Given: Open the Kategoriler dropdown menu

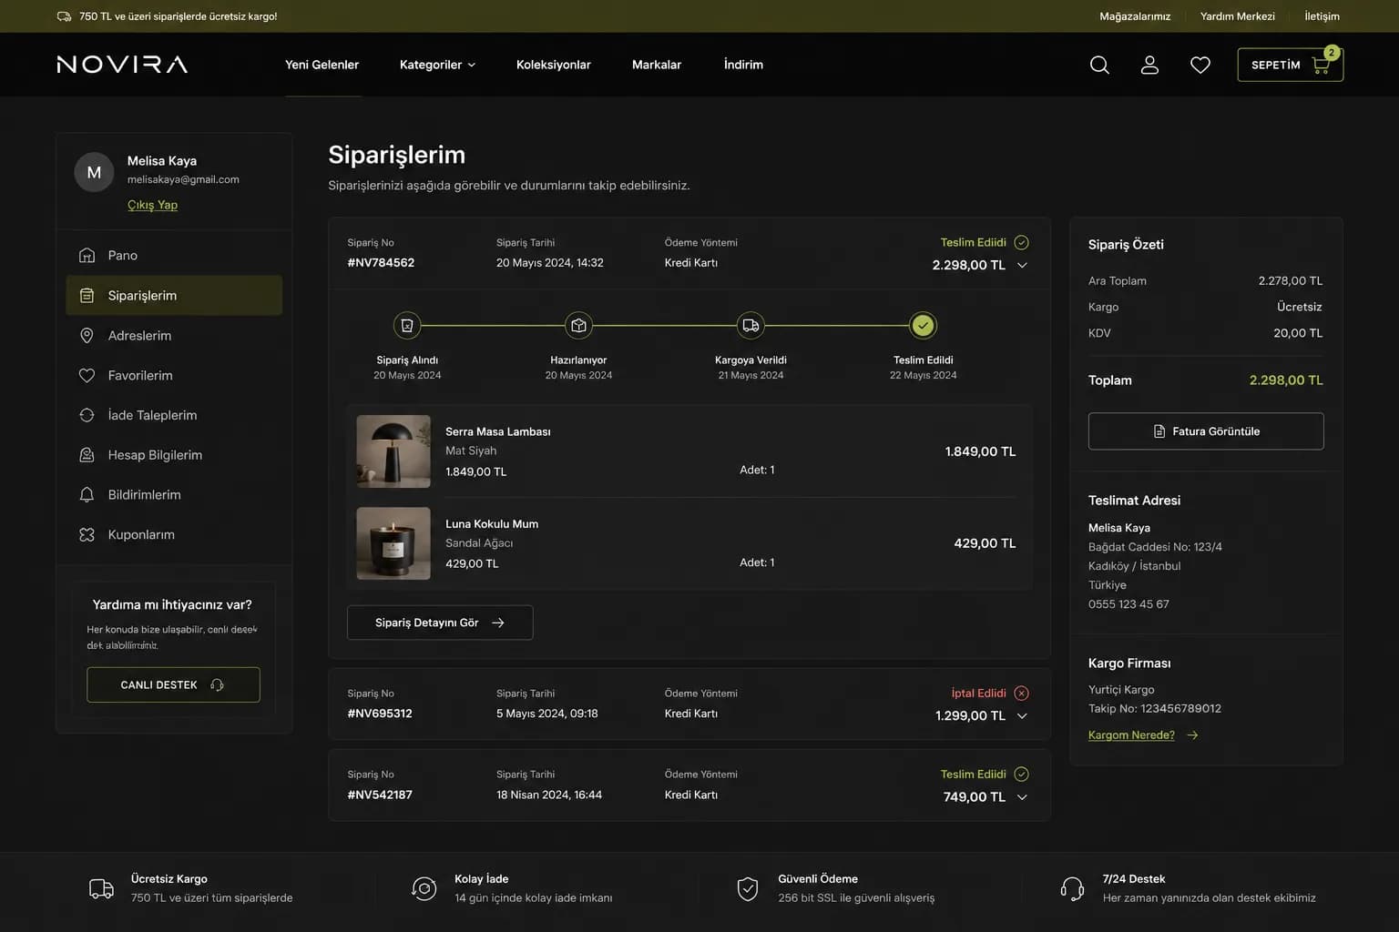Looking at the screenshot, I should coord(437,65).
